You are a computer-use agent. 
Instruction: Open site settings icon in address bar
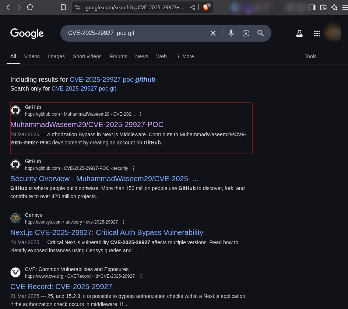pyautogui.click(x=78, y=7)
